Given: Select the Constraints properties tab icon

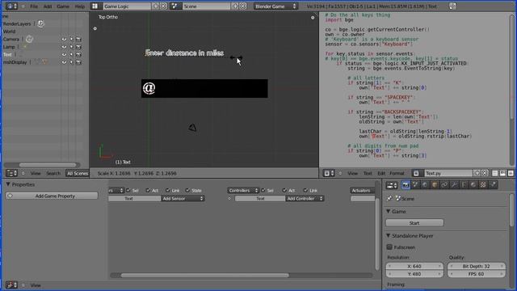Looking at the screenshot, I should pyautogui.click(x=444, y=185).
